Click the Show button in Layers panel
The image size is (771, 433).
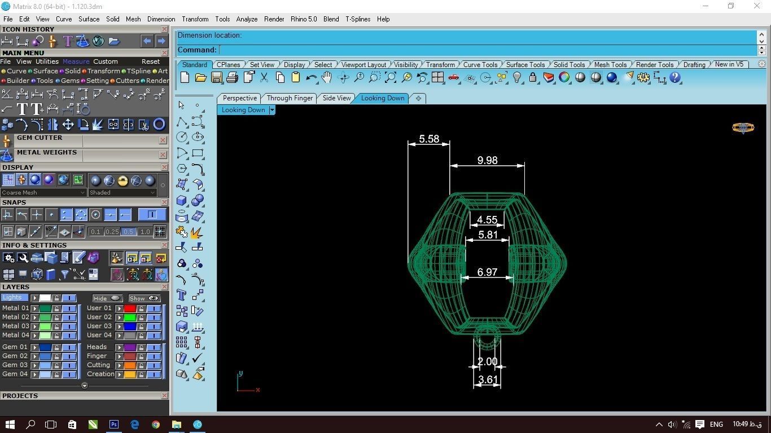[x=144, y=298]
